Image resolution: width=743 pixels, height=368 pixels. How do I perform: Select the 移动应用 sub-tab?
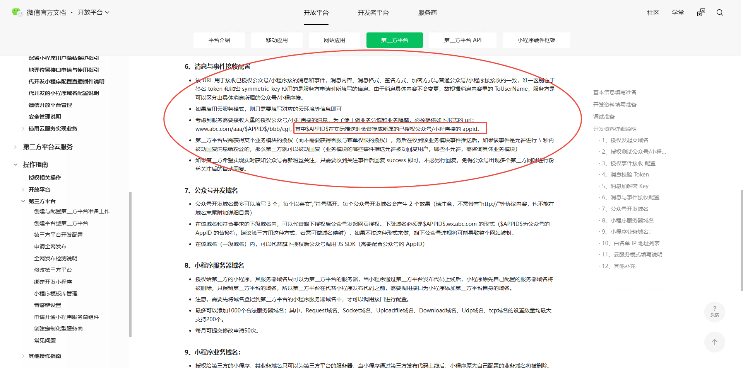click(277, 40)
